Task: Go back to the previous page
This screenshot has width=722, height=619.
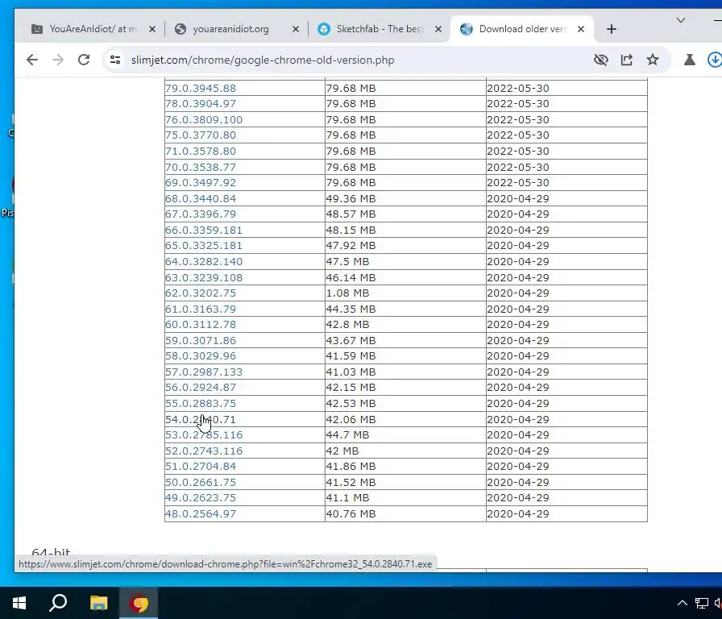Action: tap(31, 60)
